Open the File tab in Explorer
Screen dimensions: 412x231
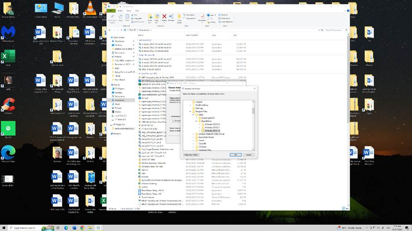pyautogui.click(x=111, y=11)
